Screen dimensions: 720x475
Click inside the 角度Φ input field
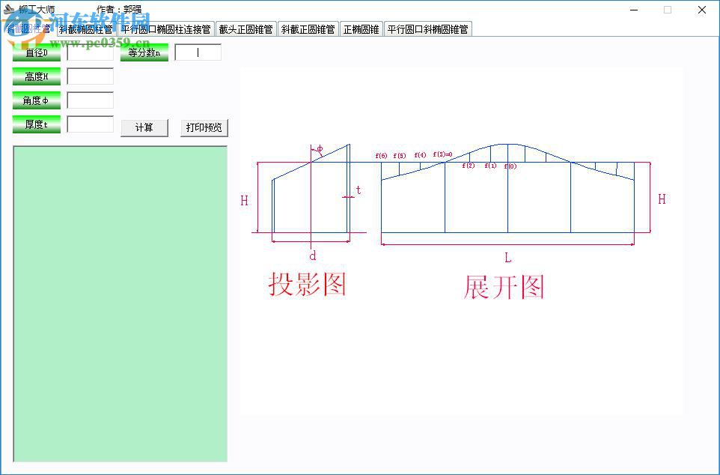point(90,100)
